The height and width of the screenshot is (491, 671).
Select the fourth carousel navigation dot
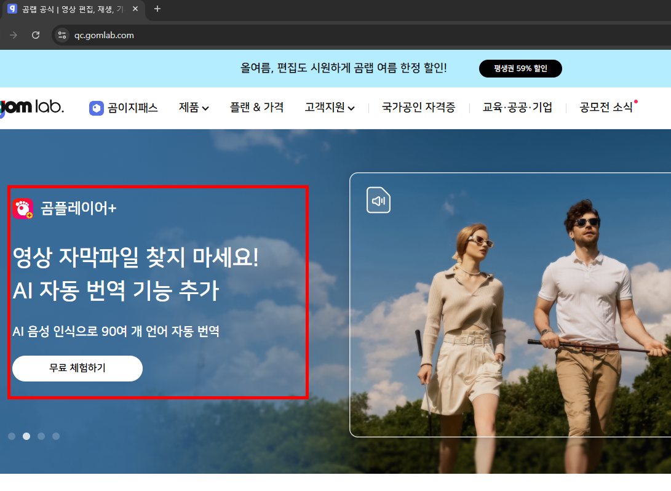click(x=56, y=436)
